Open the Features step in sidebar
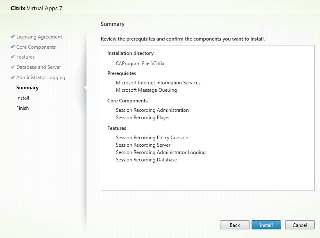This screenshot has height=238, width=320. (x=25, y=57)
